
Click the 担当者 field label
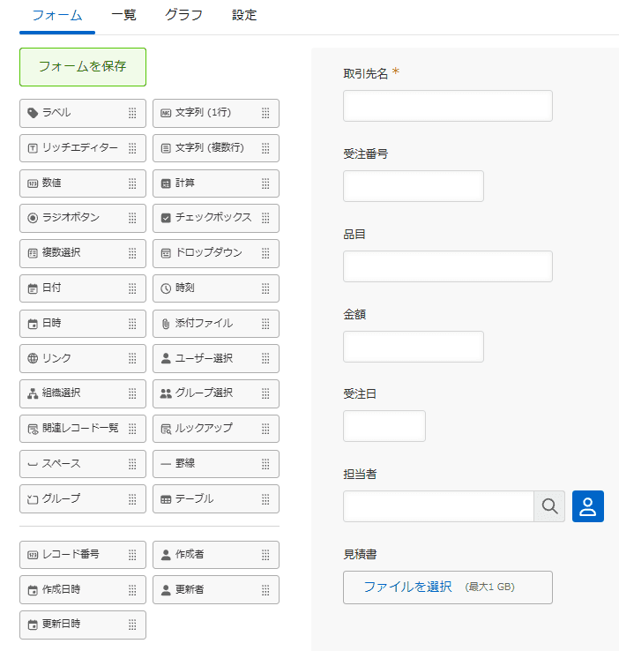point(360,474)
